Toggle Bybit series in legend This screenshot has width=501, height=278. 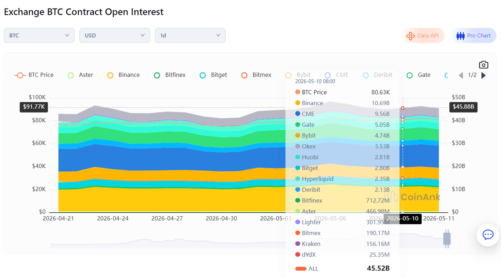[x=298, y=75]
